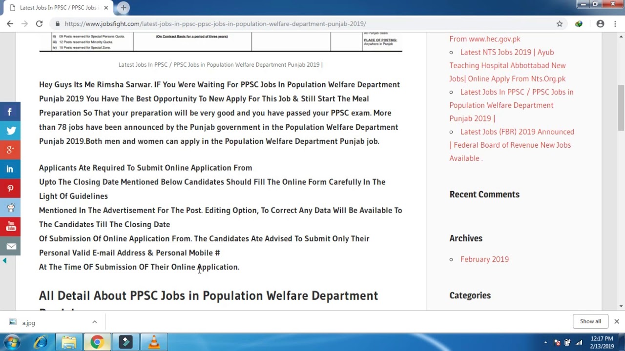Reload the page

(39, 24)
